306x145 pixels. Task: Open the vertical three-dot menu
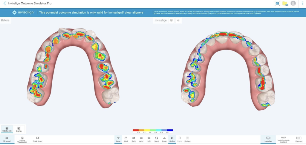(x=303, y=3)
